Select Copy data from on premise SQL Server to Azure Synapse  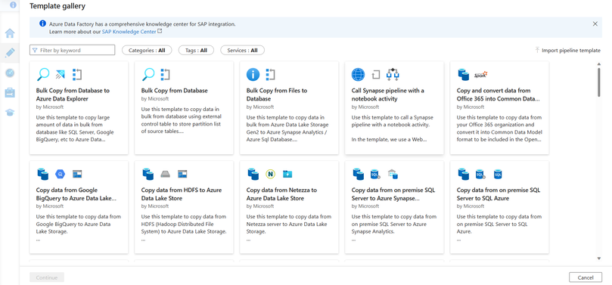coord(393,194)
